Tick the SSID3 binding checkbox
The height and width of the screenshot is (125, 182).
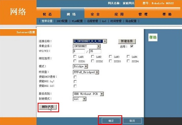(111, 61)
